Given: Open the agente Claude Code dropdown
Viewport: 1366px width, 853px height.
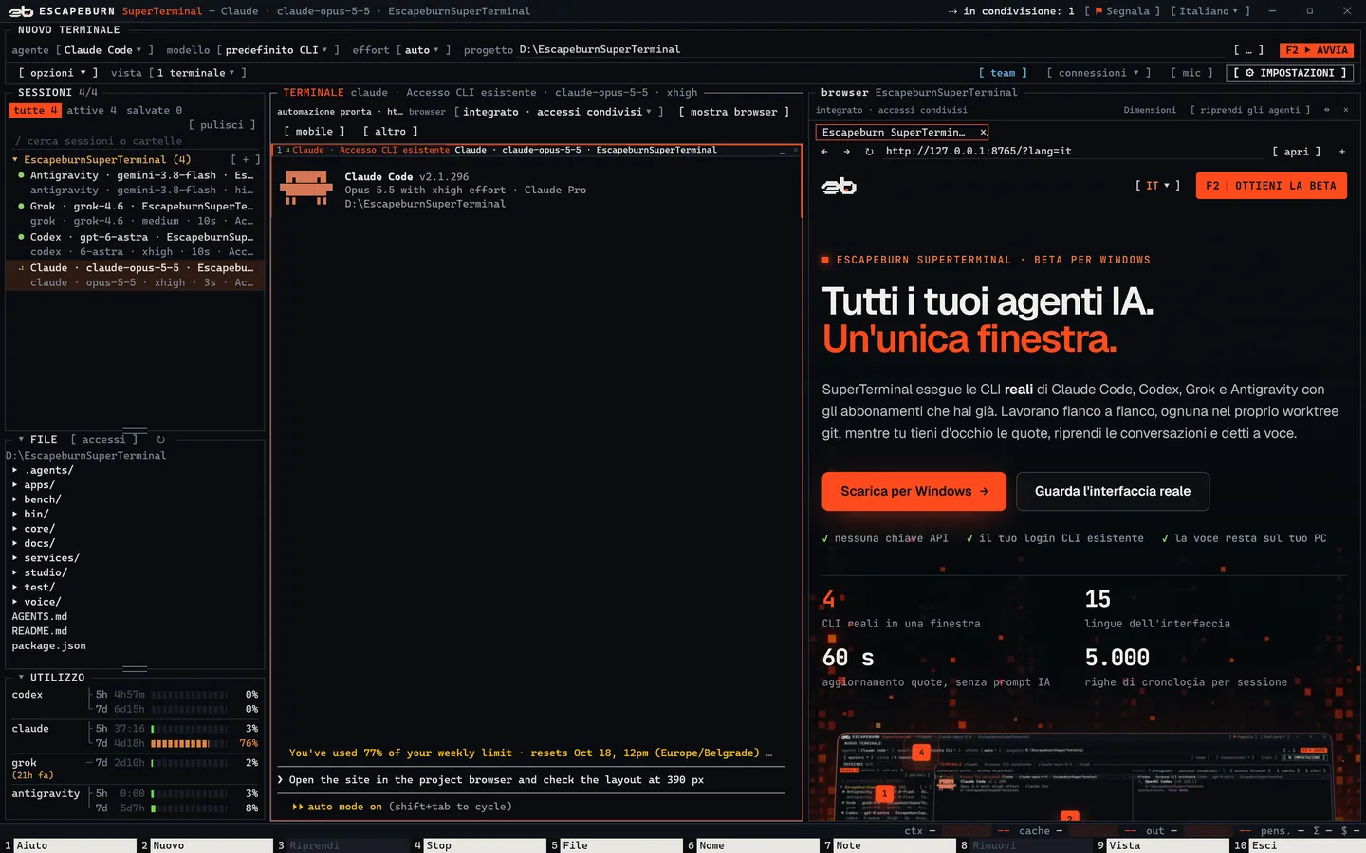Looking at the screenshot, I should point(104,50).
